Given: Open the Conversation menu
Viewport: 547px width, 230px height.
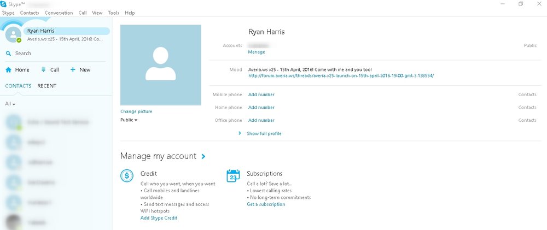Looking at the screenshot, I should tap(59, 13).
